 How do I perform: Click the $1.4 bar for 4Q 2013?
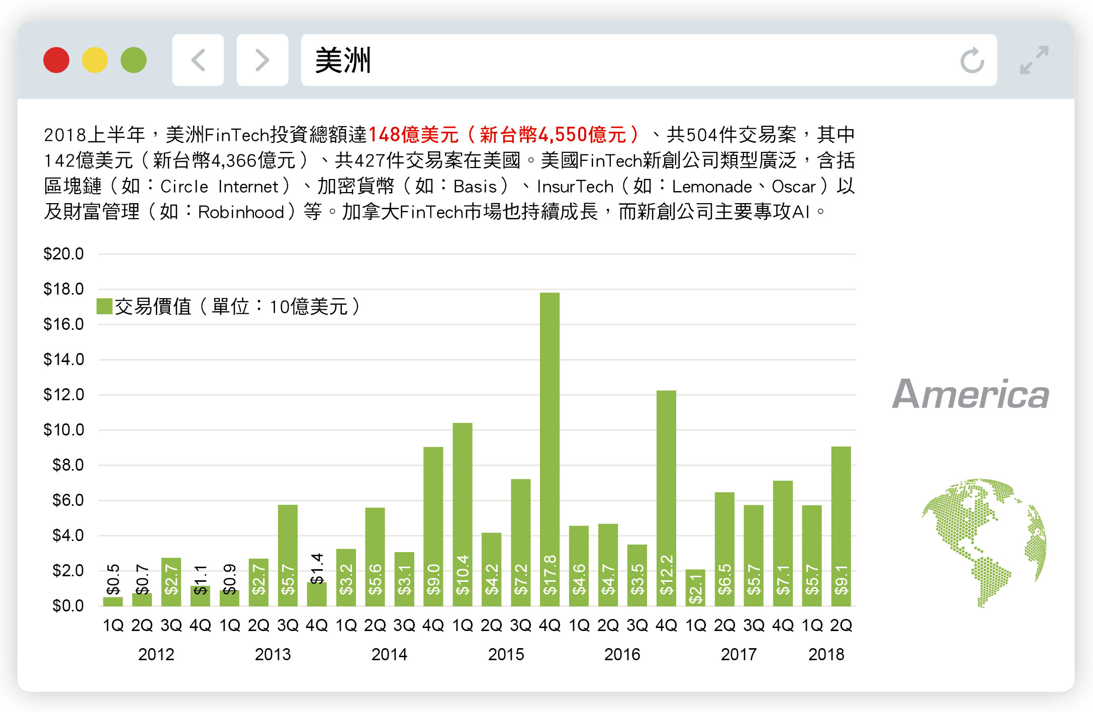[x=317, y=594]
